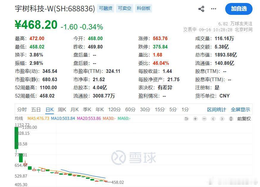Click the 货币单位 value CNY
This screenshot has width=260, height=187.
(x=225, y=96)
